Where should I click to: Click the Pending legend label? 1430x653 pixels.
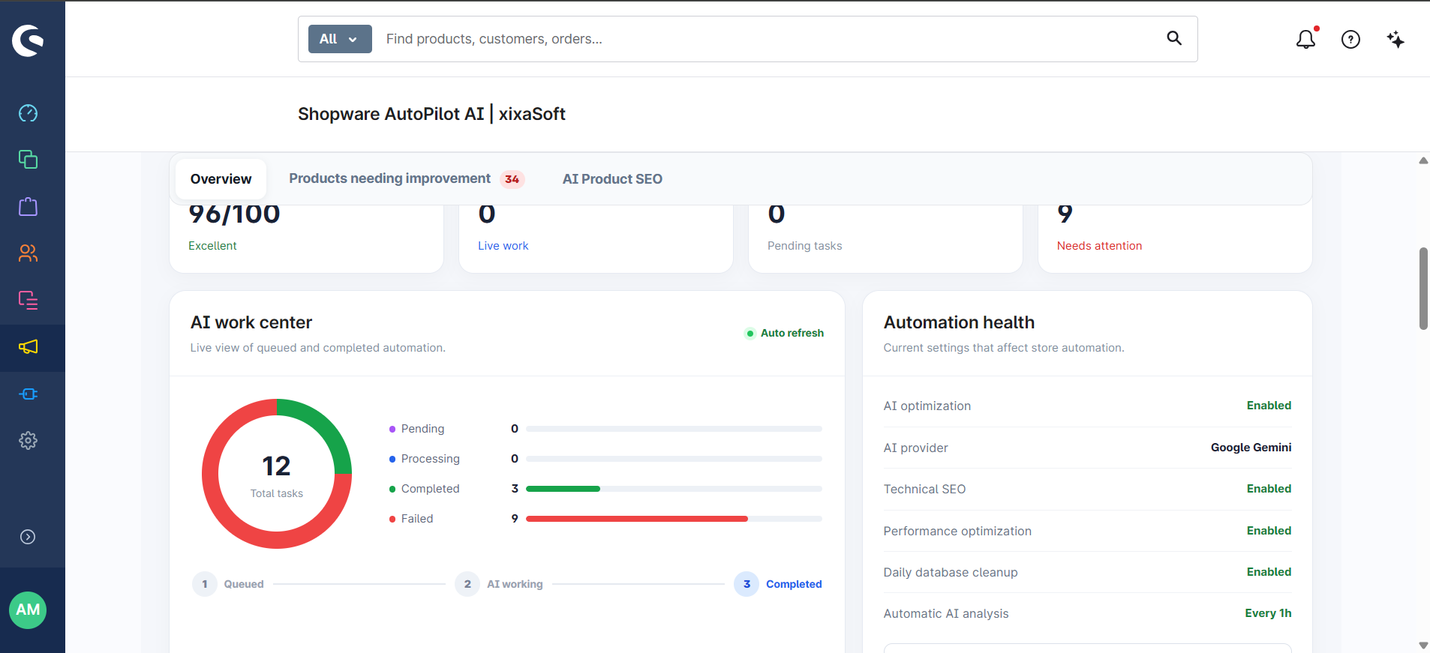[x=422, y=429]
